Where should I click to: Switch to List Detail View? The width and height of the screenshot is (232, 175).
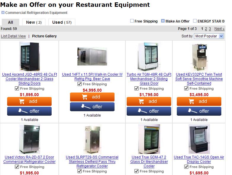coord(13,36)
